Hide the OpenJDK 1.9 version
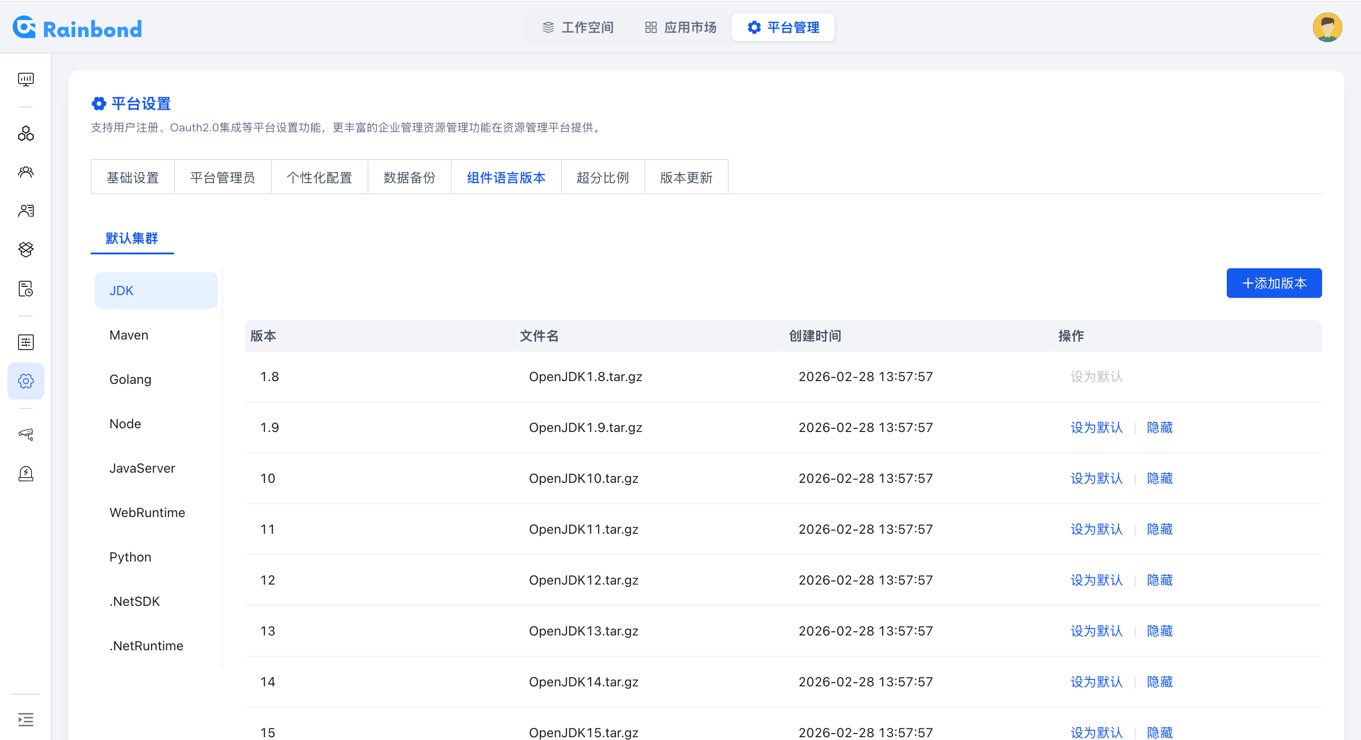 1159,427
